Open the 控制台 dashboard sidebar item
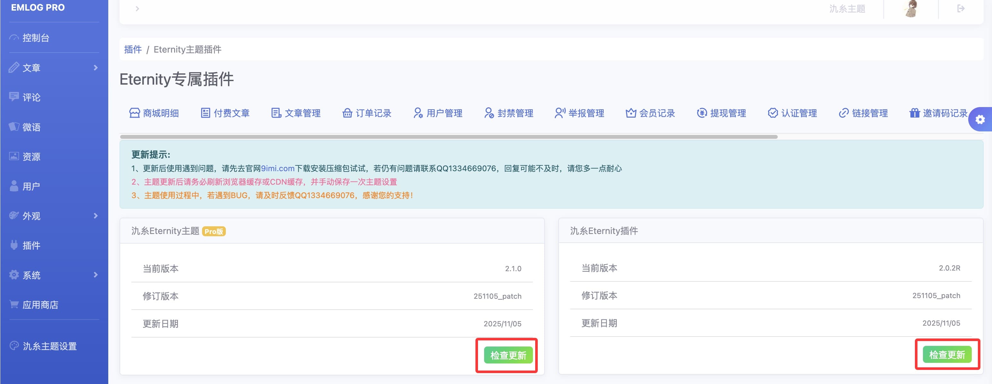The width and height of the screenshot is (992, 384). (x=35, y=38)
